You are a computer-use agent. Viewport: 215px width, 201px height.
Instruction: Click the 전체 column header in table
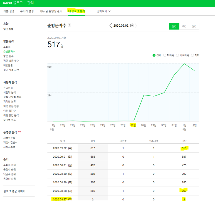coord(93,141)
